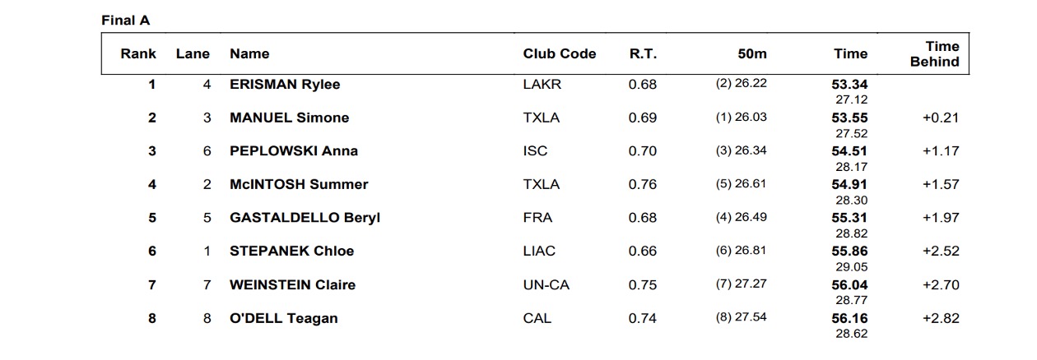
Task: Click the Rank column header
Action: [138, 53]
